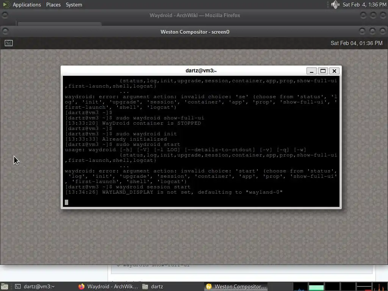Viewport: 388px width, 291px height.
Task: Close the Mozilla Firefox window
Action: 383,15
